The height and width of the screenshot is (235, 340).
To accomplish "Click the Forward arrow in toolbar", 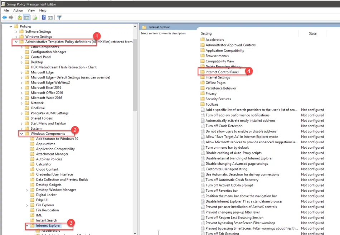I will (x=11, y=18).
